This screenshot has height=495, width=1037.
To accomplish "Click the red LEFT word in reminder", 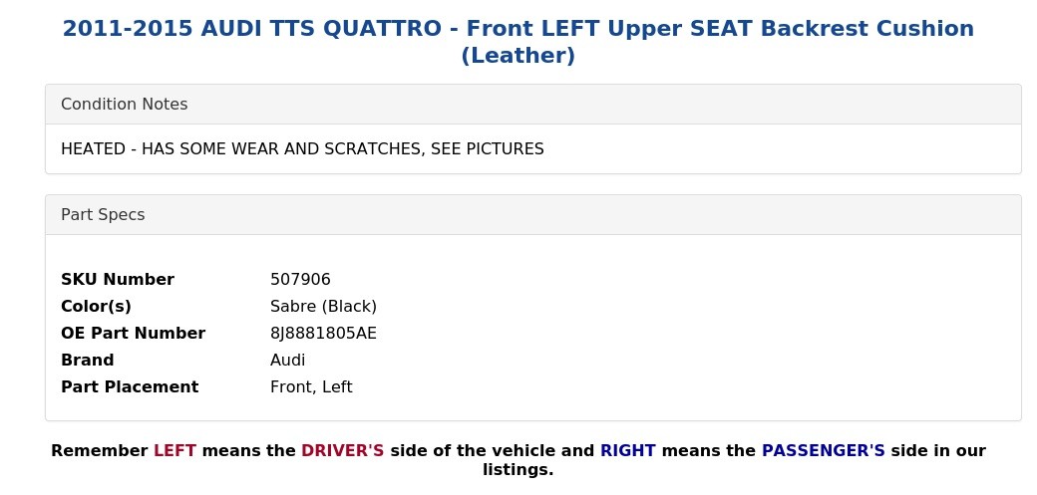I will 174,451.
